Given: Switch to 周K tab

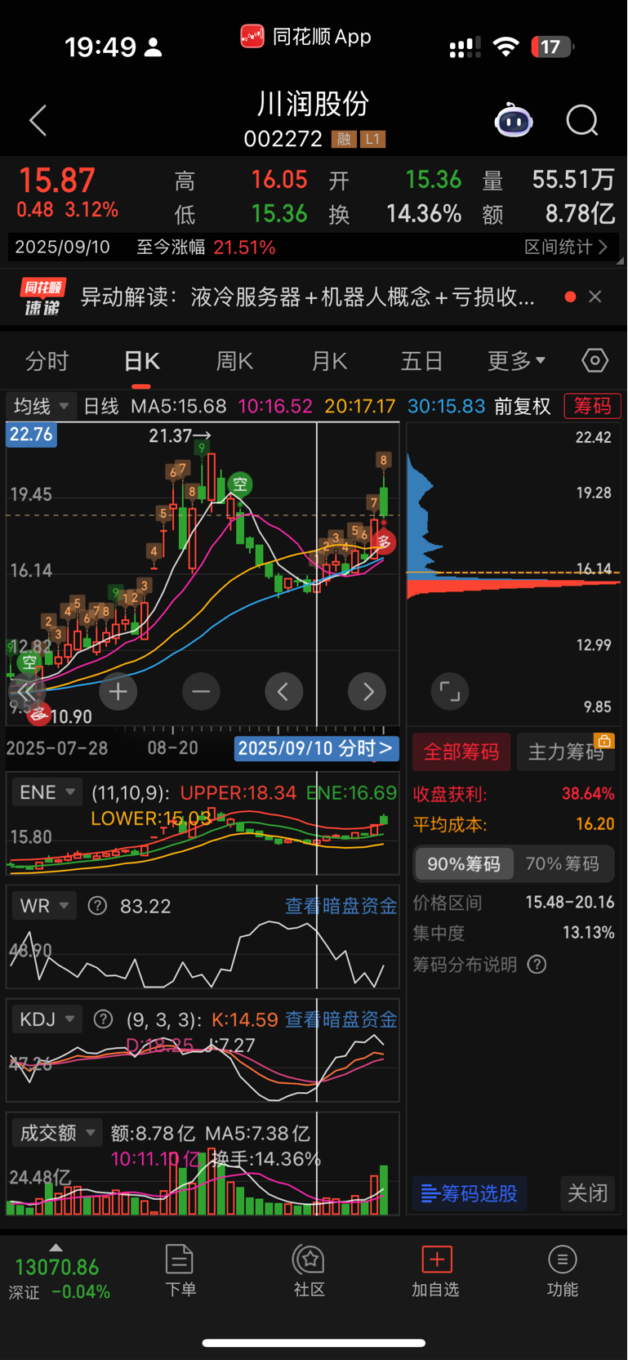Looking at the screenshot, I should (x=234, y=360).
